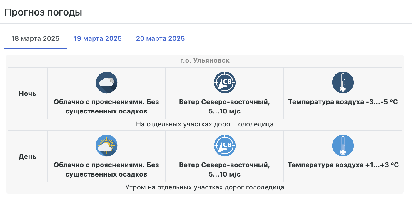Click the night cloudy moon icon
The width and height of the screenshot is (414, 200).
pyautogui.click(x=106, y=83)
